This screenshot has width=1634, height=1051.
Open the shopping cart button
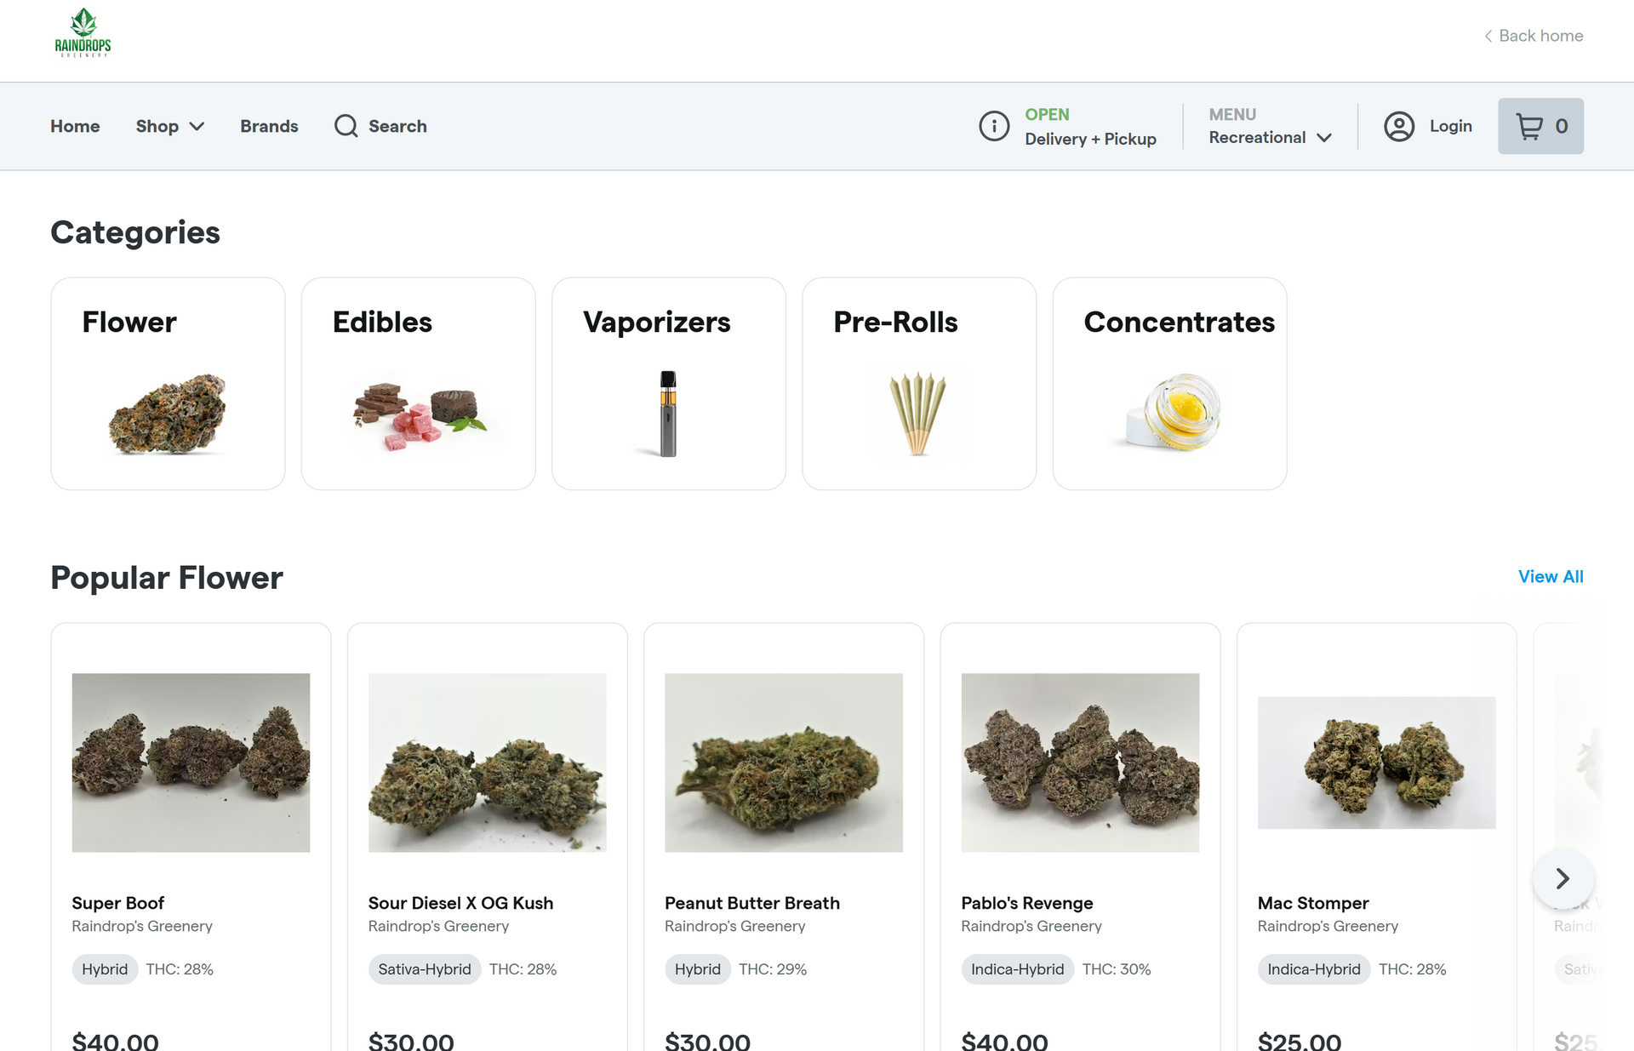coord(1540,126)
